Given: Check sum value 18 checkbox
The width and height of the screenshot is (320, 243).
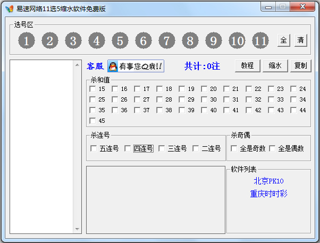Looking at the screenshot, I should click(x=159, y=89).
